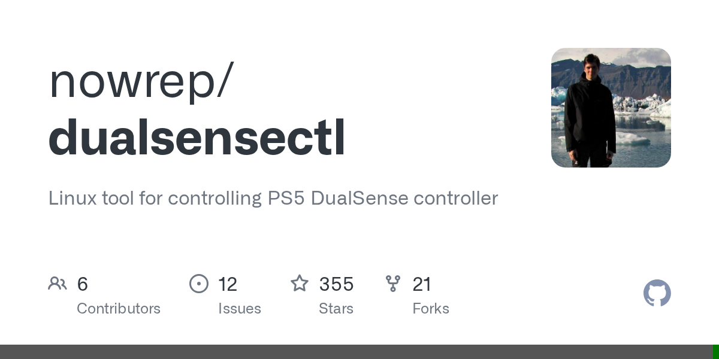
Task: Click the Forks branch icon
Action: coord(393,284)
